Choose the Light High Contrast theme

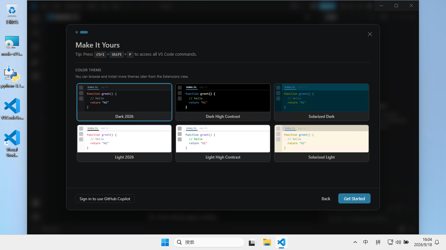pos(223,143)
